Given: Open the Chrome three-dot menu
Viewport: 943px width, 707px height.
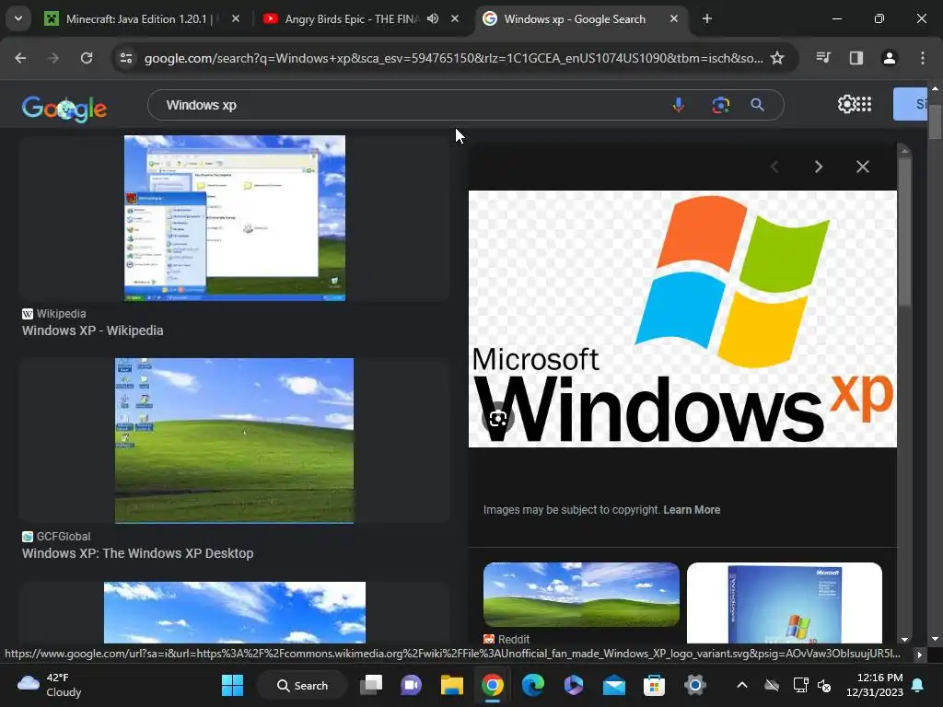Looking at the screenshot, I should [x=923, y=58].
